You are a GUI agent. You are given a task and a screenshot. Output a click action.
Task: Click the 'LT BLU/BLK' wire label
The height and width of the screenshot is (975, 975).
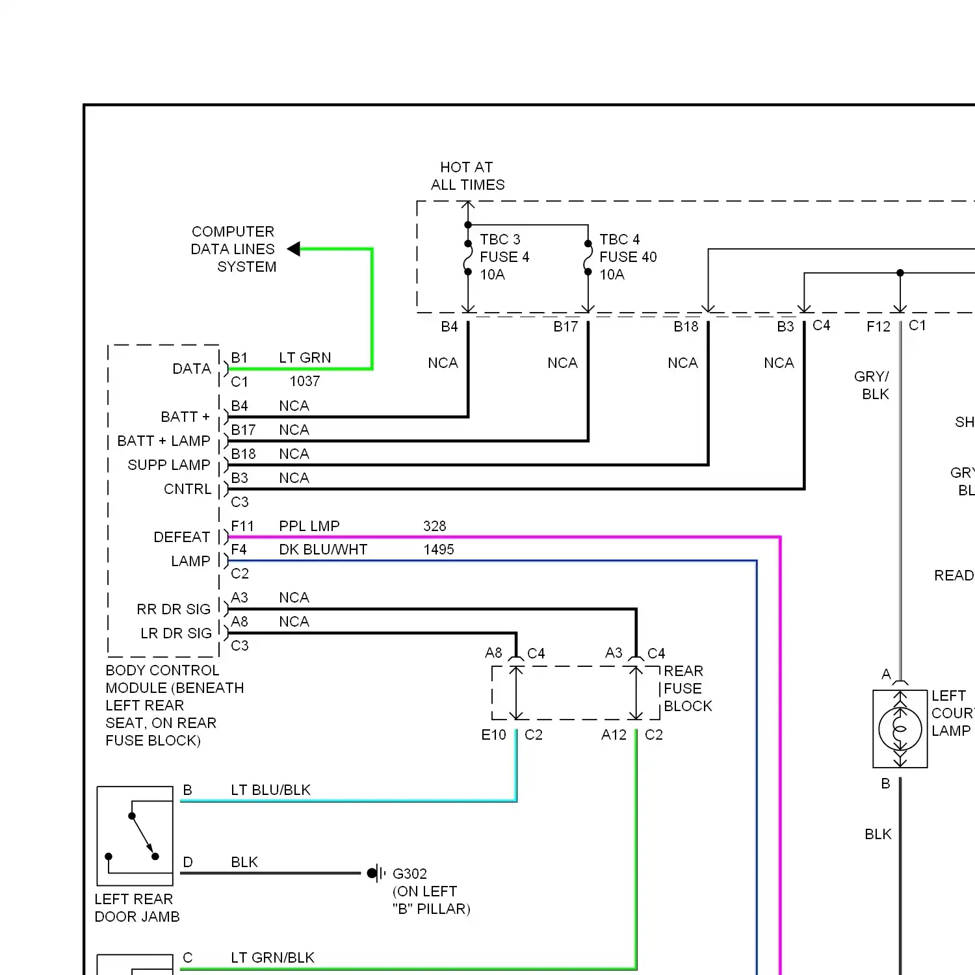point(270,790)
